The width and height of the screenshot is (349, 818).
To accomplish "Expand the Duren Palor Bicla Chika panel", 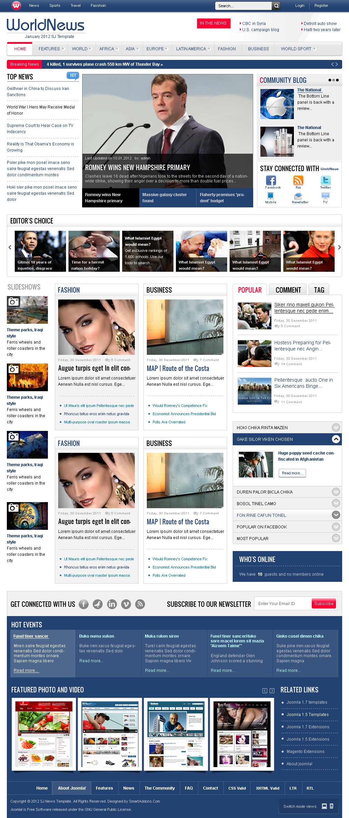I will [336, 492].
